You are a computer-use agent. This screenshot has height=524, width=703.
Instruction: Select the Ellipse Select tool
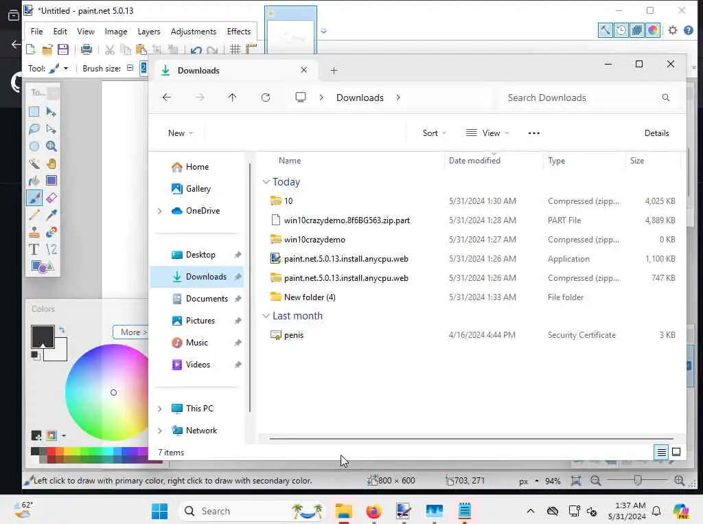[x=34, y=146]
